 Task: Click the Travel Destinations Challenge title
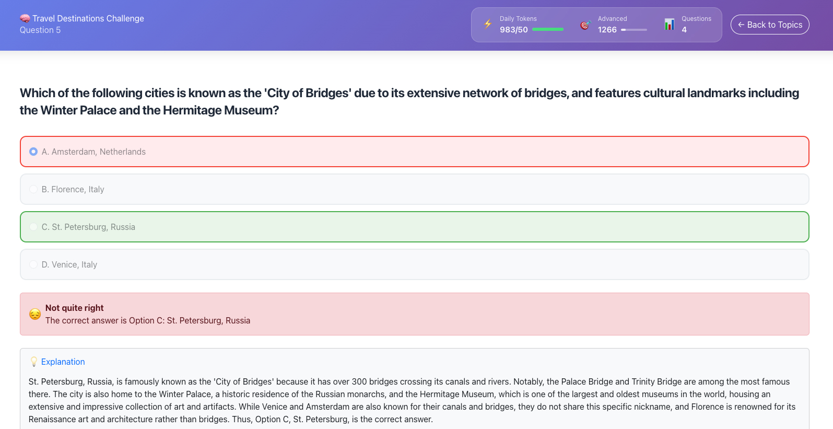(88, 18)
